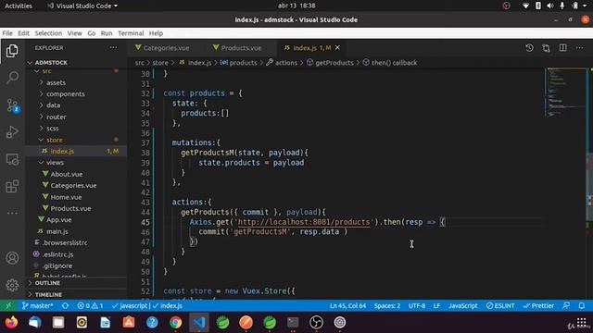
Task: Split the editor to the right
Action: [x=562, y=47]
